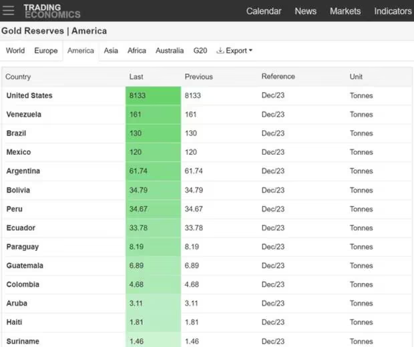Sort by the Country column header
The width and height of the screenshot is (414, 347).
[x=18, y=77]
